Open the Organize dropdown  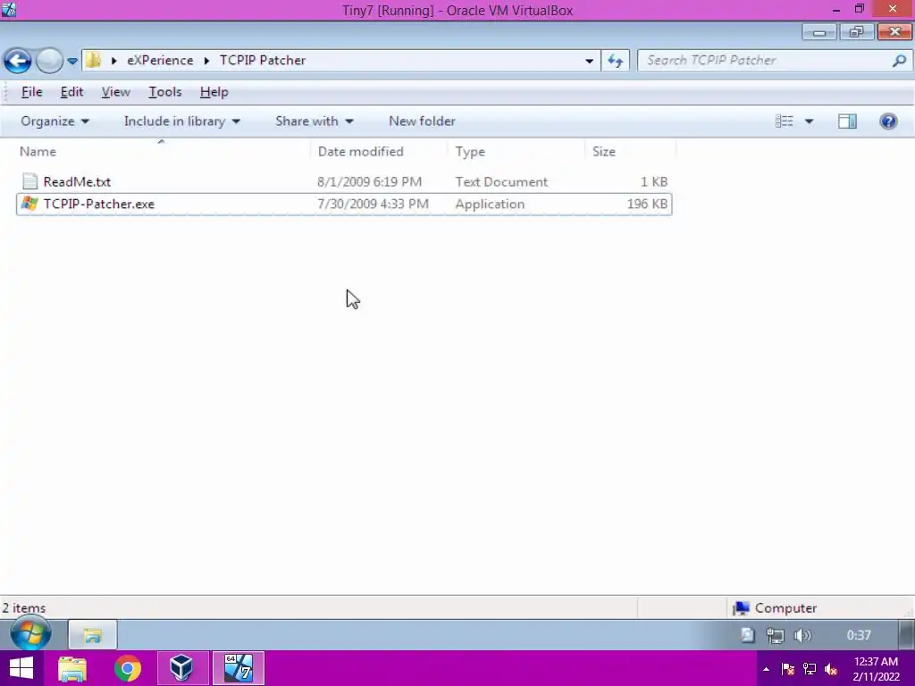pyautogui.click(x=55, y=121)
